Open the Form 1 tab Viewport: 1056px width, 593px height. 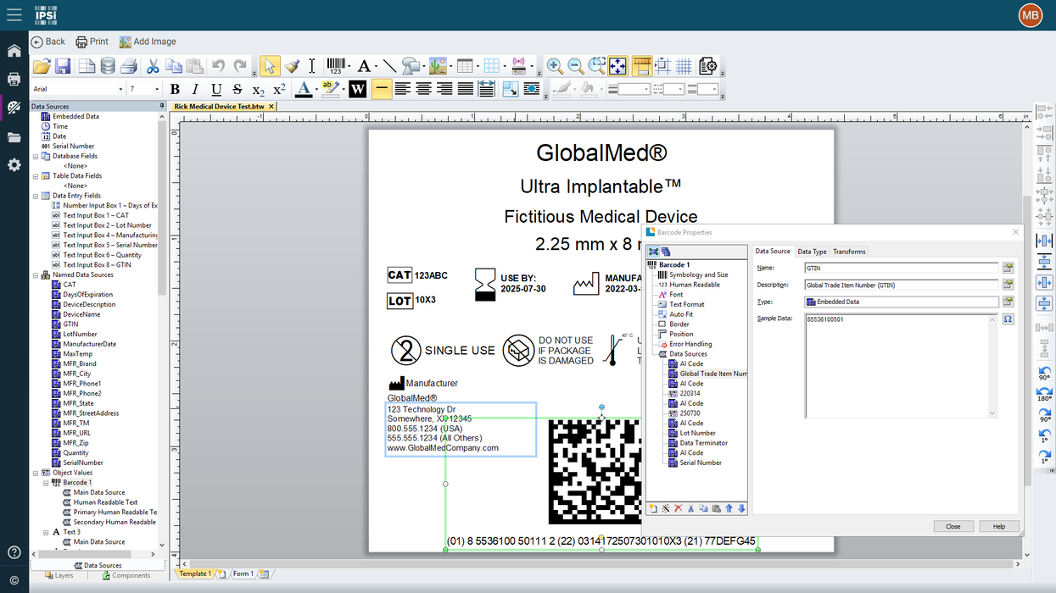pyautogui.click(x=243, y=574)
